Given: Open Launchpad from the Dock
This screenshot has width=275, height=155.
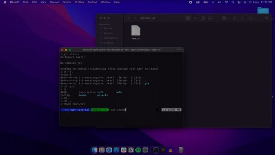Looking at the screenshot, I should 102,150.
